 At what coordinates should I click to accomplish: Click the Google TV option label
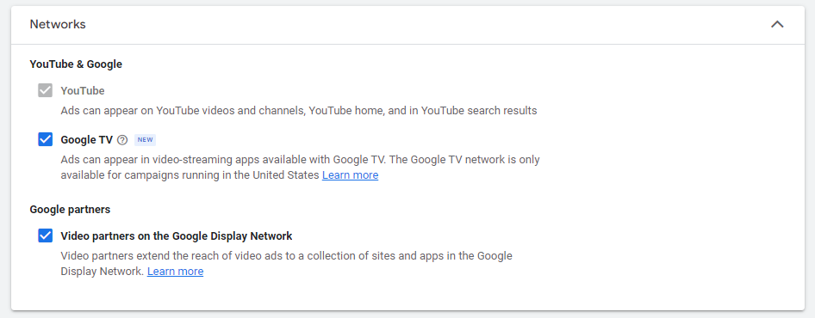click(87, 140)
